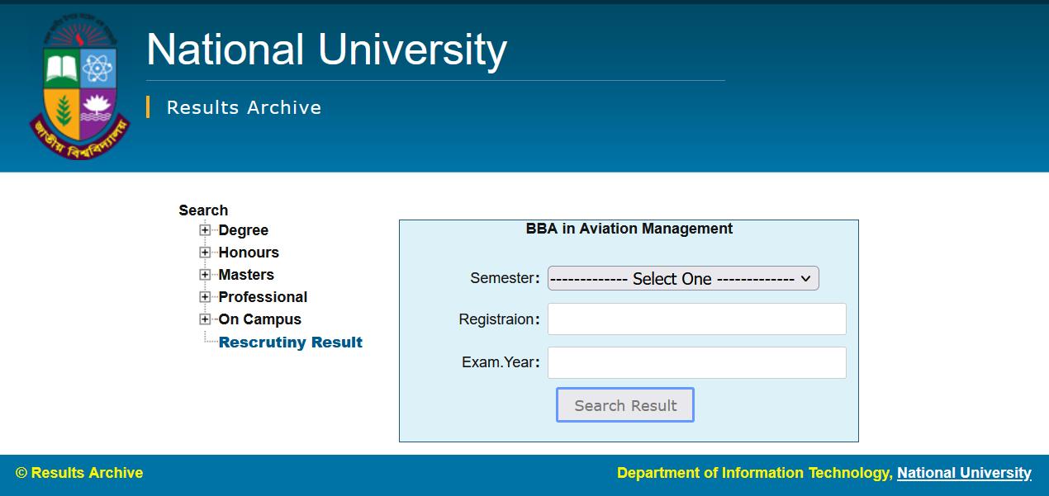Open the Semester Select One dropdown
Image resolution: width=1049 pixels, height=496 pixels.
tap(683, 278)
